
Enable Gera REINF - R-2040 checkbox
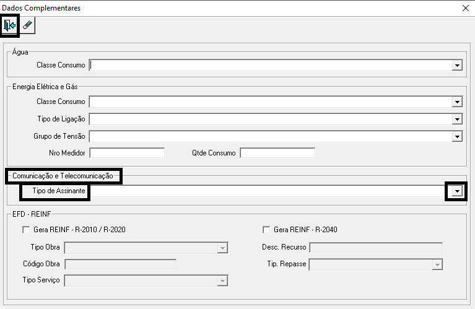(x=266, y=230)
